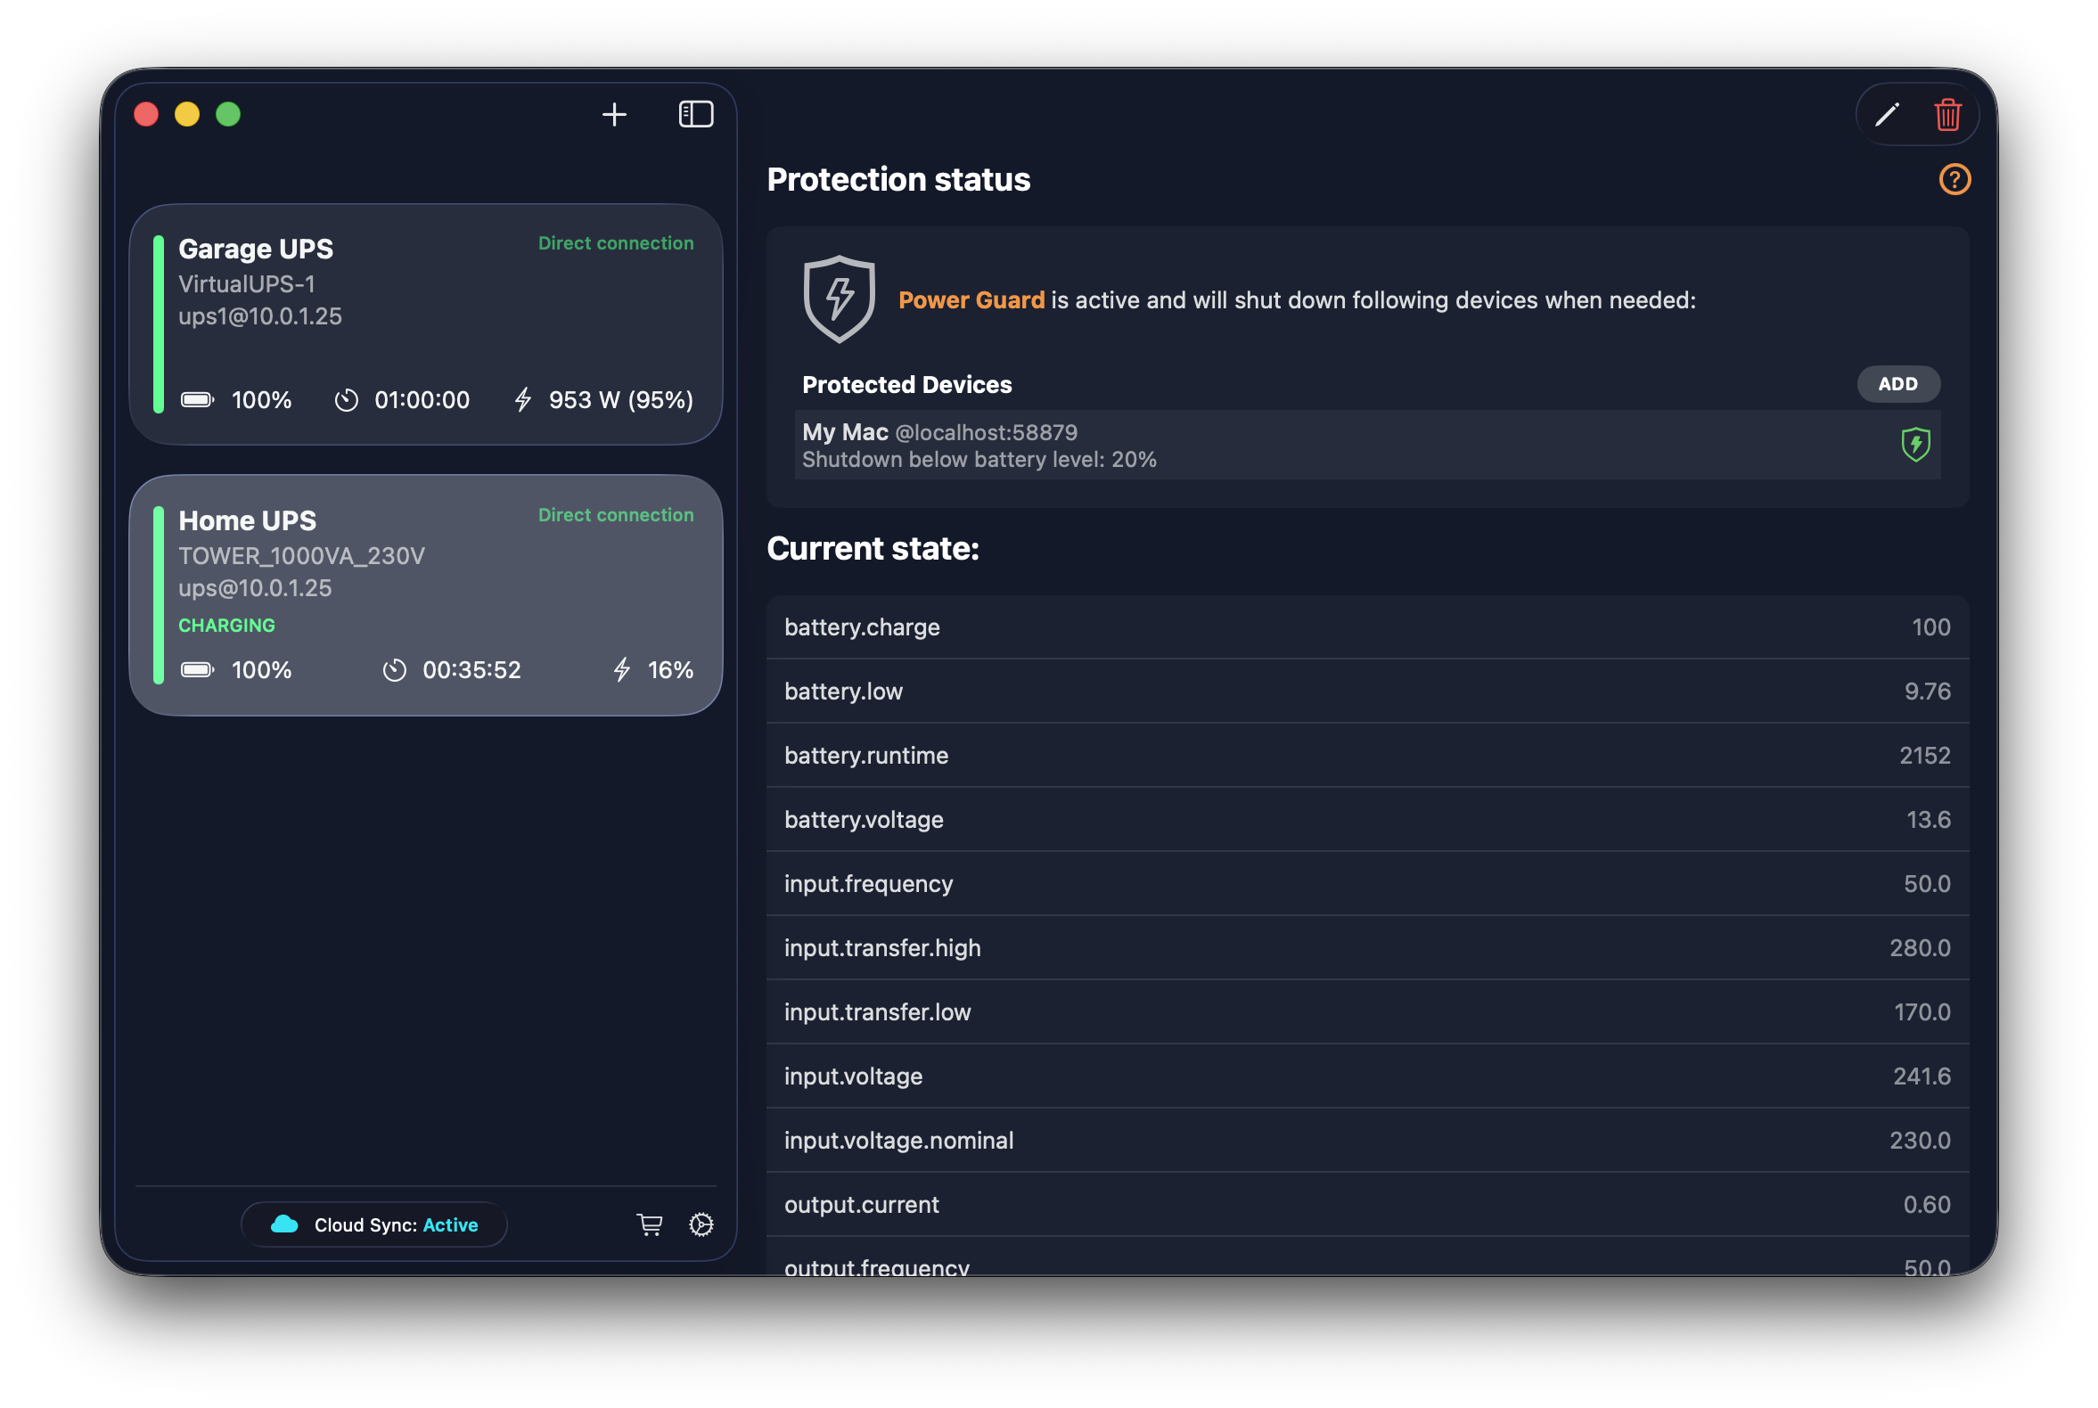Click the load bolt icon on the Home UPS card

(x=622, y=670)
